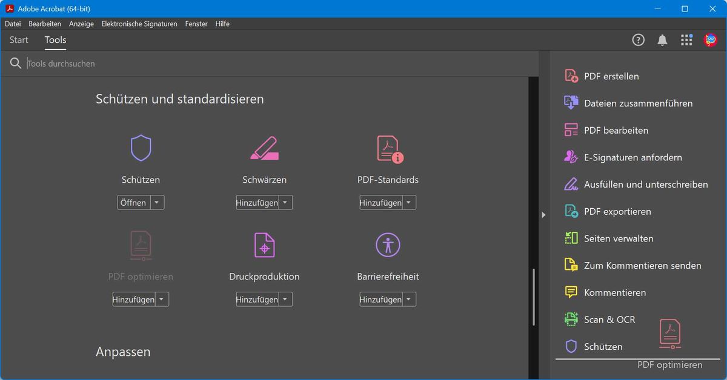
Task: Click the Dateien zusammenführen sidebar icon
Action: (x=571, y=103)
